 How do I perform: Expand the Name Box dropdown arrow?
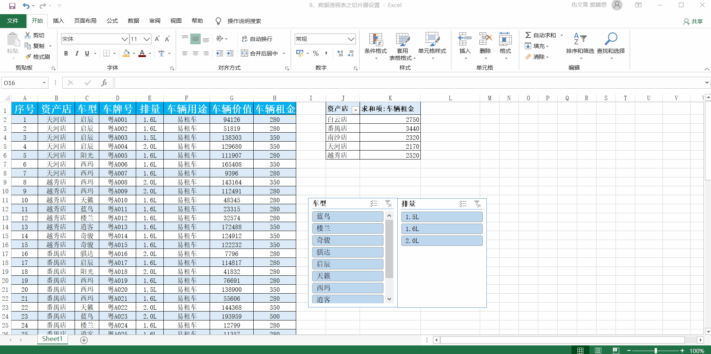pyautogui.click(x=44, y=83)
